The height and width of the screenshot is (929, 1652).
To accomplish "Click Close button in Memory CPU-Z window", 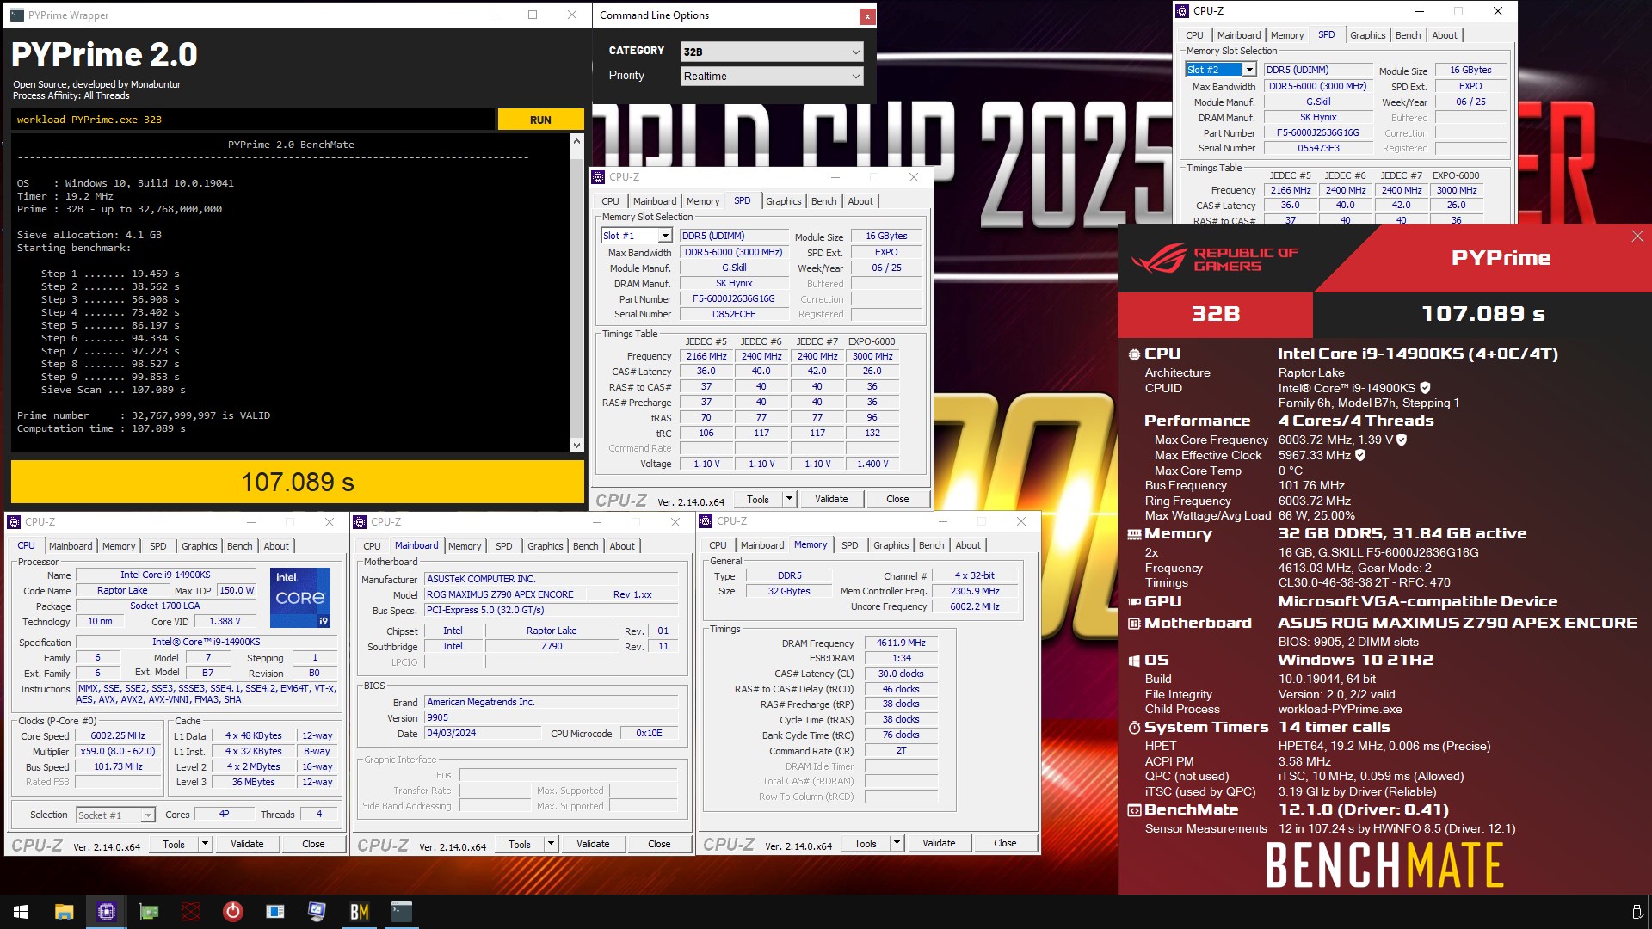I will pyautogui.click(x=1005, y=843).
